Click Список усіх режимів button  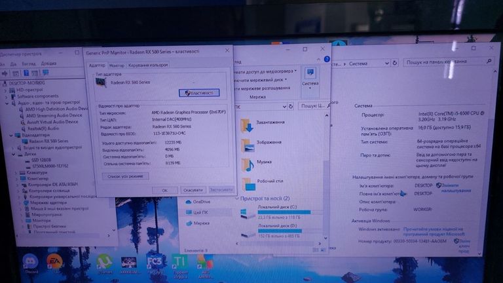point(126,176)
